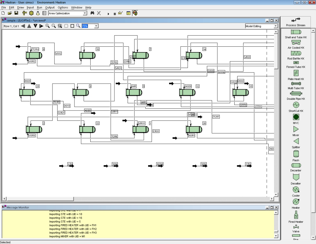The image size is (316, 244).
Task: Click the dashed rectangle selection icon
Action: pos(66,26)
